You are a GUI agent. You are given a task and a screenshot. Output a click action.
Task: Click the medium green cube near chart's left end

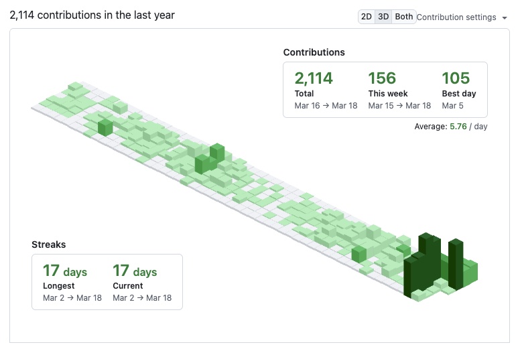(105, 127)
